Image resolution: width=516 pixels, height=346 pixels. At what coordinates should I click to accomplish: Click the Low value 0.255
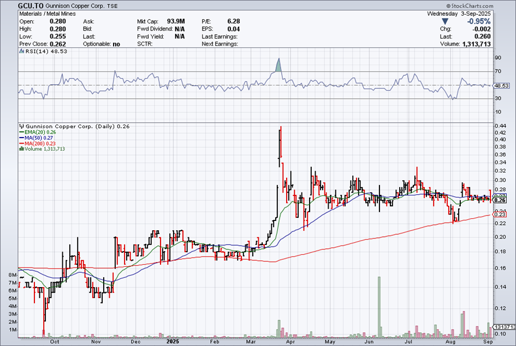pyautogui.click(x=57, y=37)
